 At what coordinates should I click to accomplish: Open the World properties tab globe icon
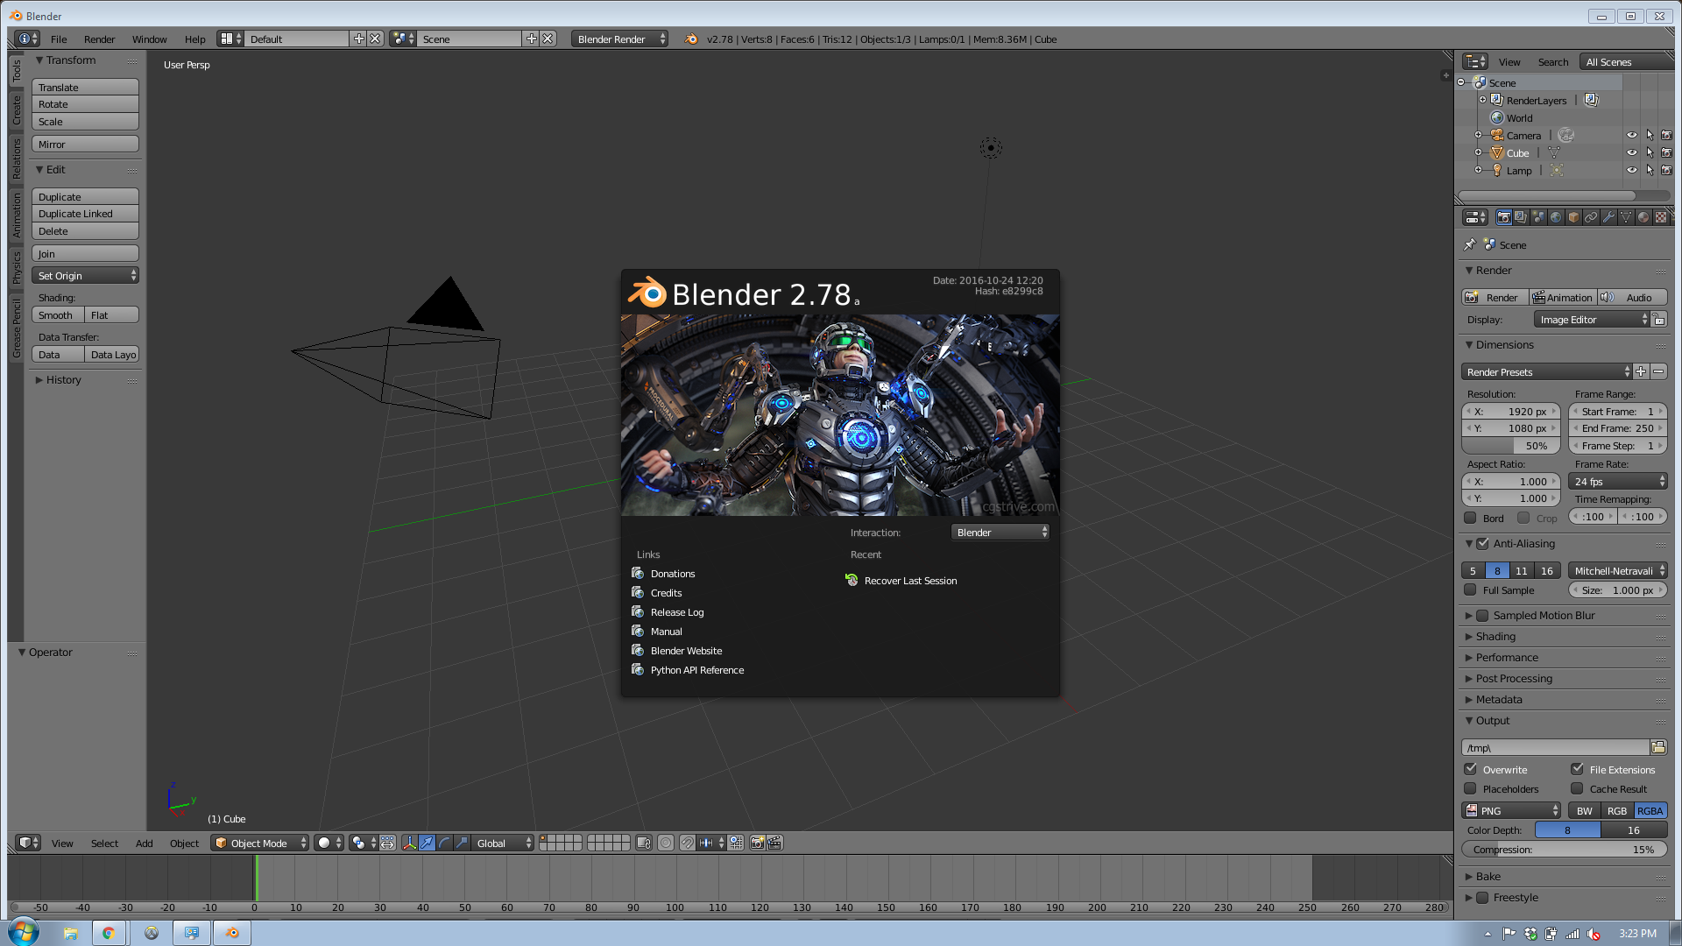(x=1557, y=217)
